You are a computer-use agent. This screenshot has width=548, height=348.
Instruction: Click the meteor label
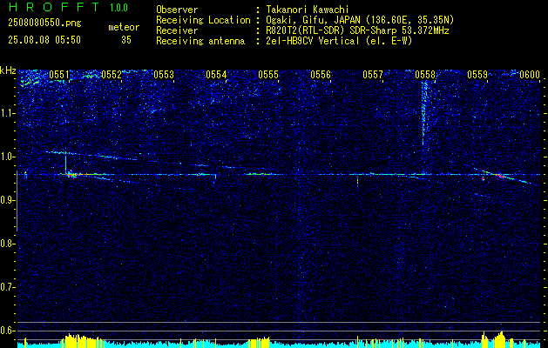tap(124, 27)
